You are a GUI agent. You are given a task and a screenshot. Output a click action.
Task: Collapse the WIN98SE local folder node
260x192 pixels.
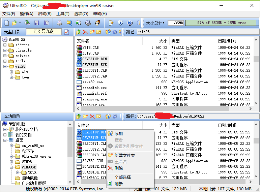coord(11,167)
